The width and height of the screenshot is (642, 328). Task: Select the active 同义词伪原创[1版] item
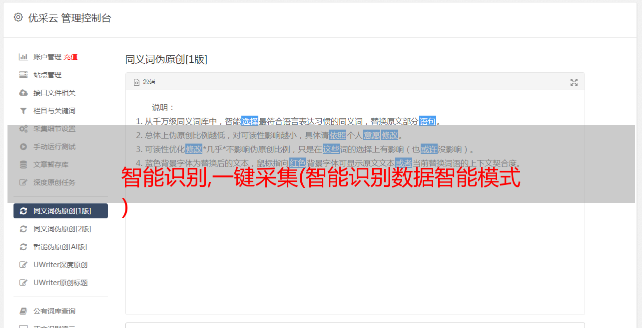[60, 211]
